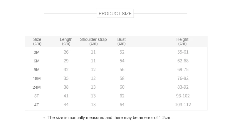232x126 pixels.
Task: Click the 6M size row label
Action: click(x=37, y=61)
